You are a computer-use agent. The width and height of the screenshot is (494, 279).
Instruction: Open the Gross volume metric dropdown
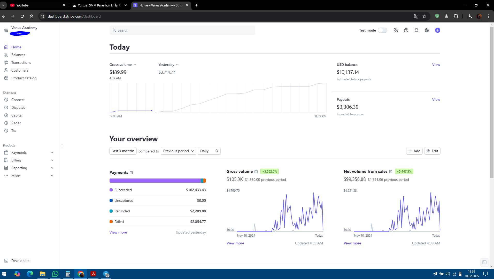[x=122, y=65]
